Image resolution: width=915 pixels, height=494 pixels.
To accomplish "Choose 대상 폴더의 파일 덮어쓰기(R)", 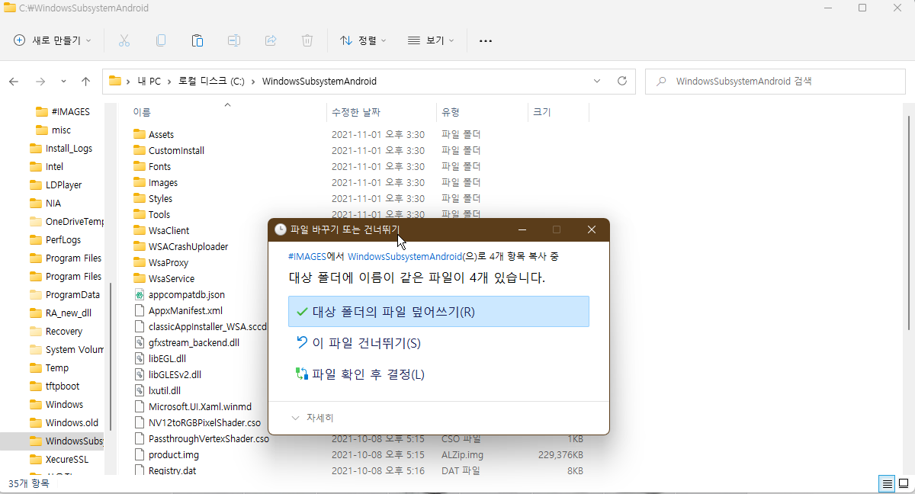I will [x=438, y=312].
